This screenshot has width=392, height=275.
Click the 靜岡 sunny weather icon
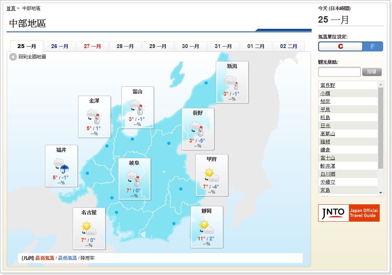(207, 227)
